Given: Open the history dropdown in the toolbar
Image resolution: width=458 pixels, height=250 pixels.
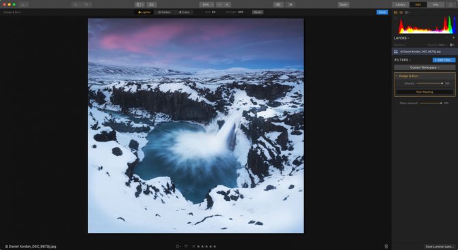Looking at the screenshot, I should (x=87, y=5).
